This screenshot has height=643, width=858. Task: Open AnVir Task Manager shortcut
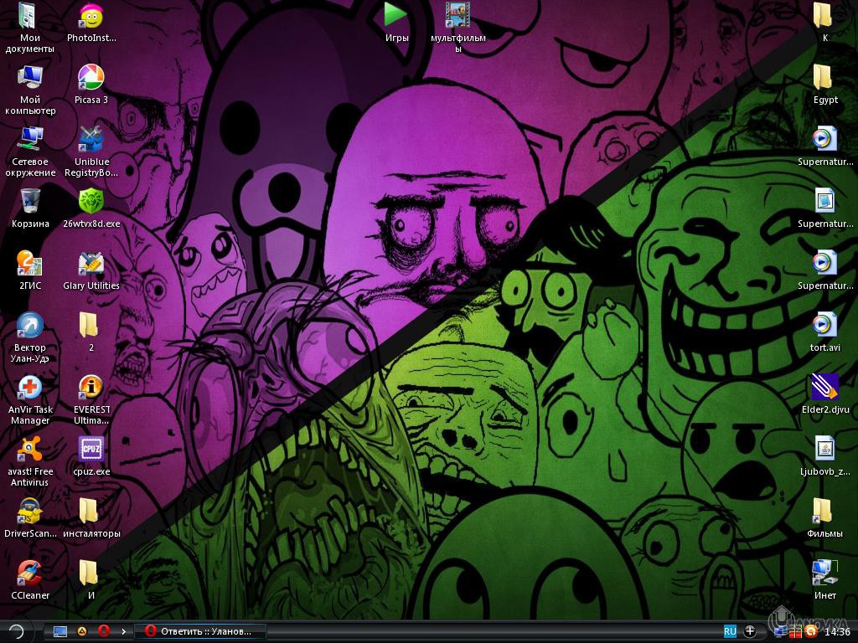pyautogui.click(x=30, y=388)
